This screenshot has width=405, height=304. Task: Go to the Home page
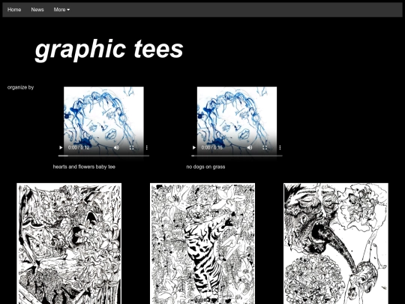[14, 10]
